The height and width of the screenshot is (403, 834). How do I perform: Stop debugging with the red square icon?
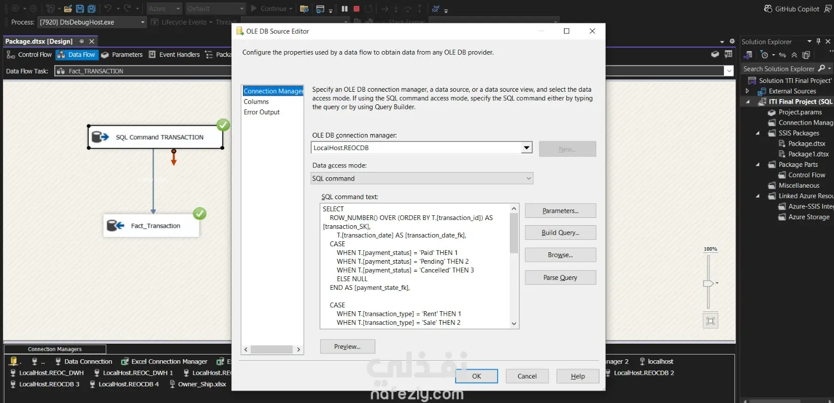pyautogui.click(x=357, y=8)
